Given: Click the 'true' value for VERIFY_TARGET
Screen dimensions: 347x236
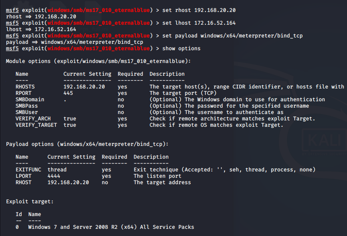Looking at the screenshot, I should (x=70, y=125).
